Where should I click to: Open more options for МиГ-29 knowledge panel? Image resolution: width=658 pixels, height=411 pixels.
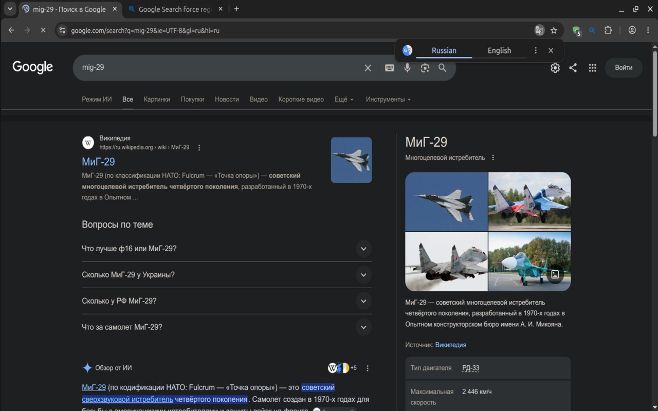[x=493, y=158]
